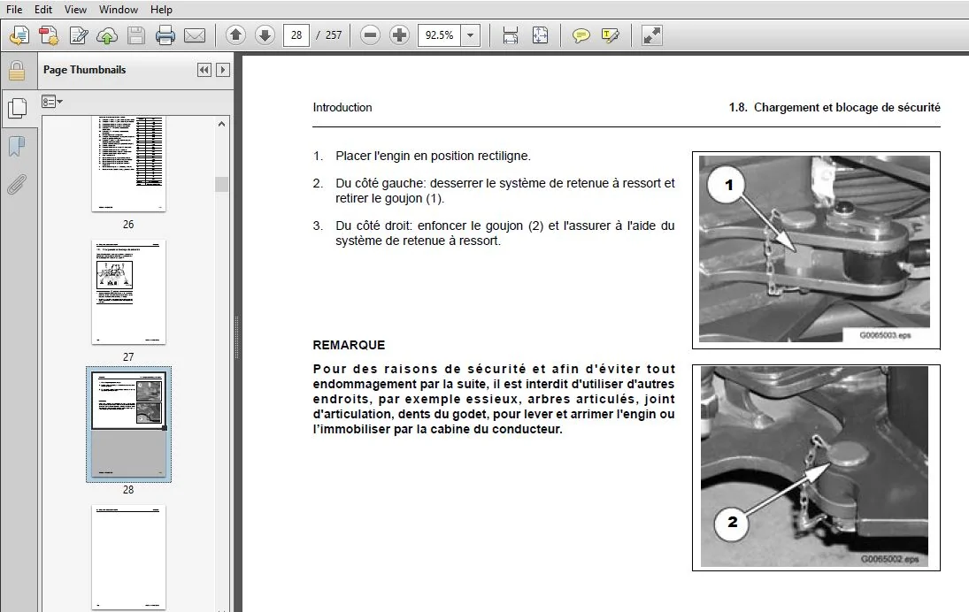This screenshot has width=969, height=612.
Task: Open the Attachments paperclip panel
Action: (17, 184)
